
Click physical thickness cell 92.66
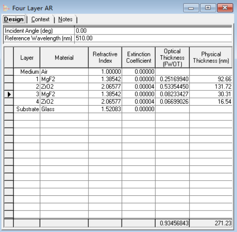coord(211,79)
